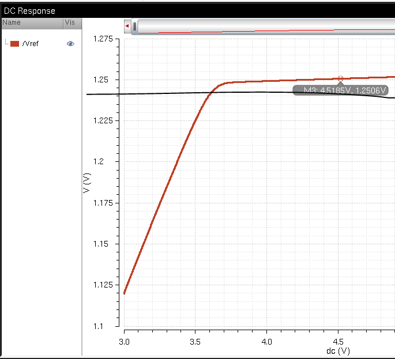This screenshot has width=395, height=359.
Task: Click the overview strip zoom bar
Action: pos(265,27)
